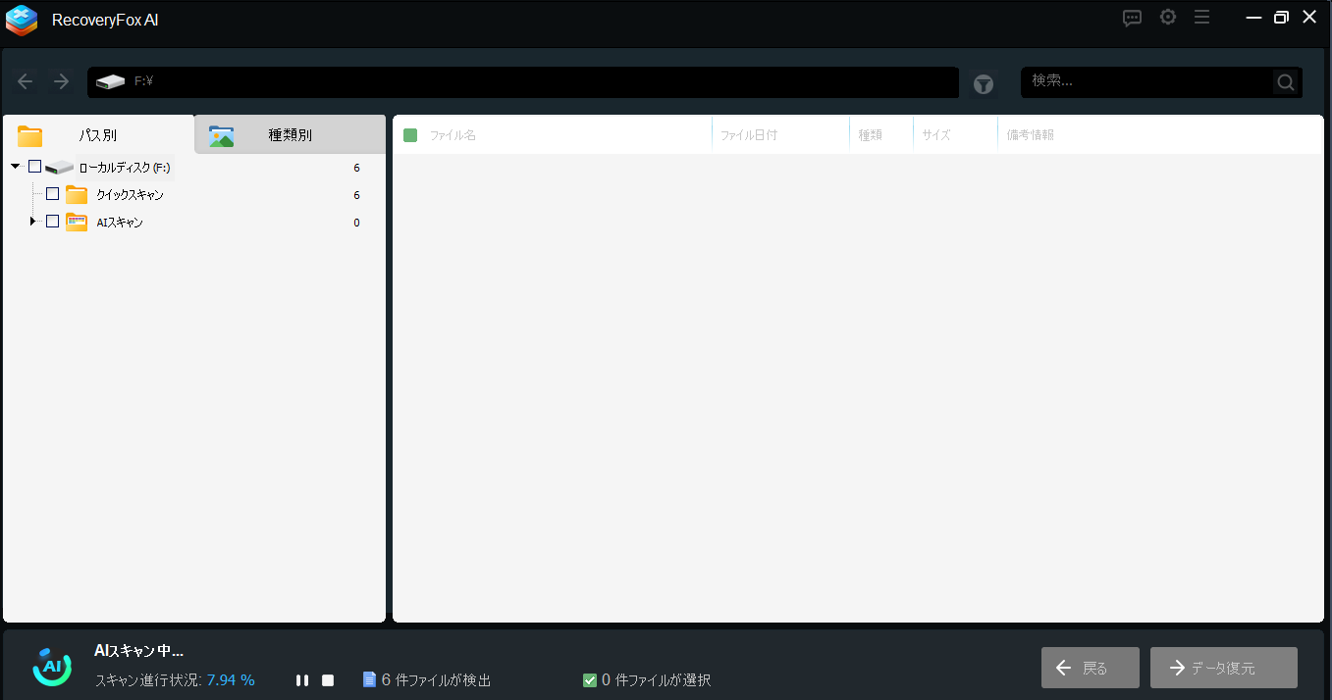Open the hamburger menu icon
1332x700 pixels.
[1201, 18]
